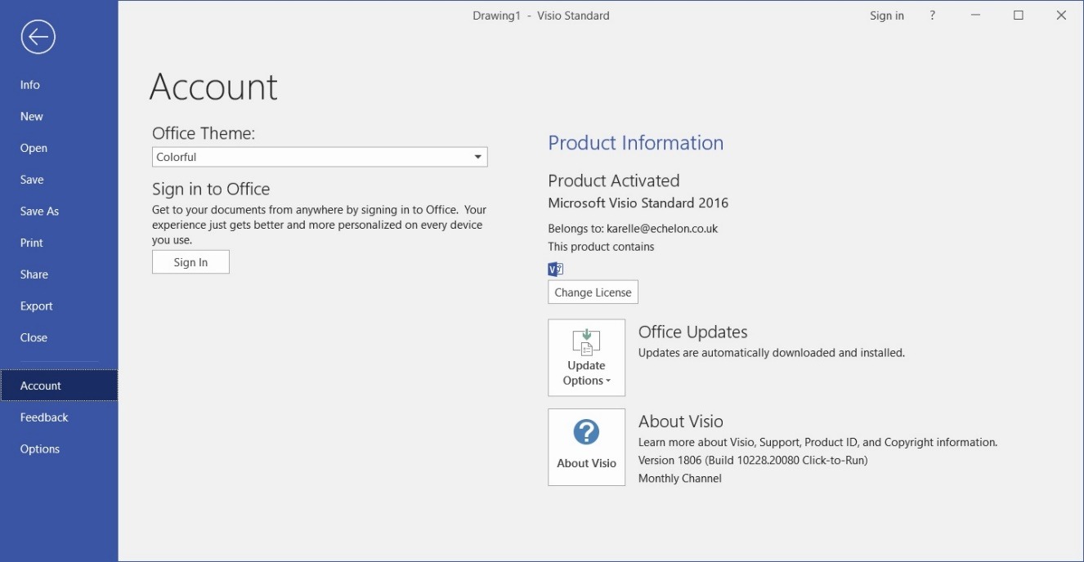1084x562 pixels.
Task: Open Options from the sidebar
Action: point(59,449)
